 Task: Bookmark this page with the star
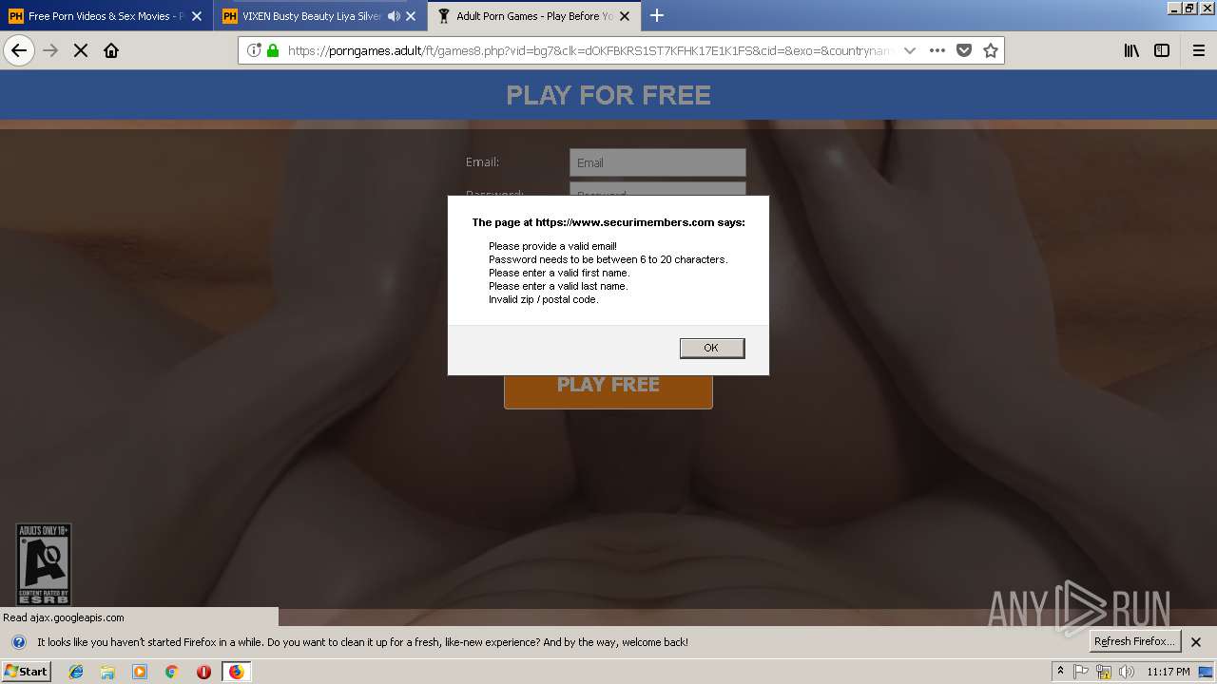pyautogui.click(x=991, y=50)
